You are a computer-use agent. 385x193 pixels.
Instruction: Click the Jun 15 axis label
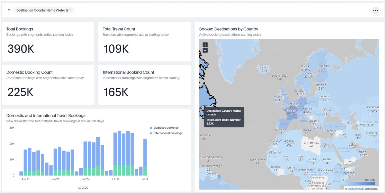tap(26, 179)
